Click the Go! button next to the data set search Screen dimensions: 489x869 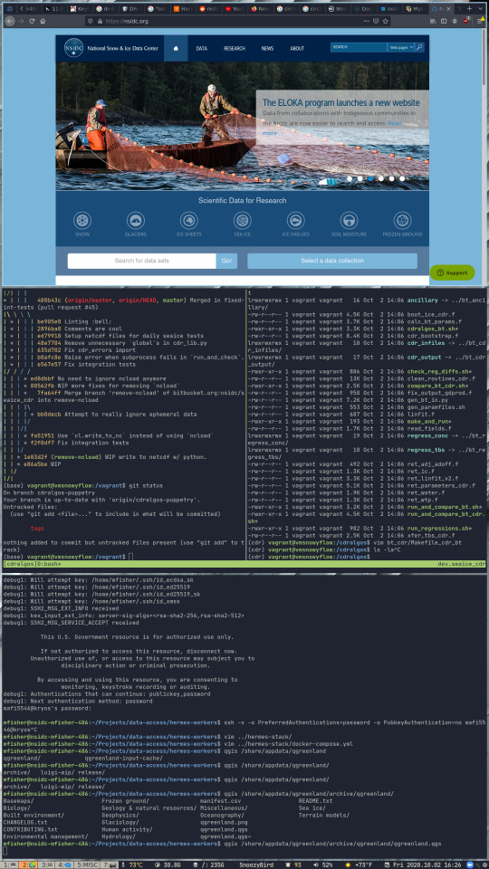pos(226,261)
